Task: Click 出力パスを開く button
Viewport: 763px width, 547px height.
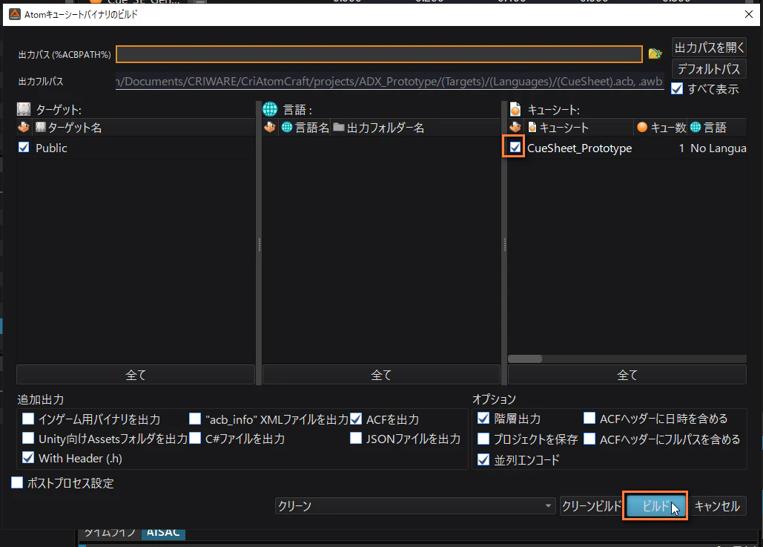Action: (x=709, y=48)
